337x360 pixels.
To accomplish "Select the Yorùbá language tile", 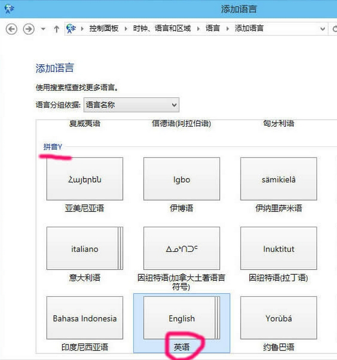I will (278, 318).
